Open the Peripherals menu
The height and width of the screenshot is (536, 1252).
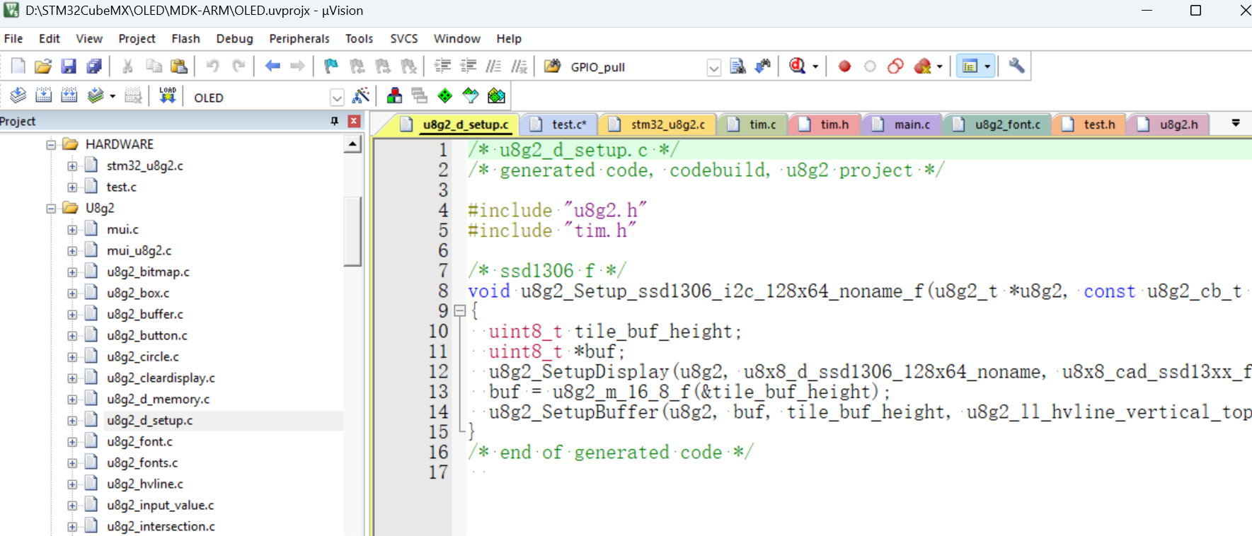(x=299, y=39)
